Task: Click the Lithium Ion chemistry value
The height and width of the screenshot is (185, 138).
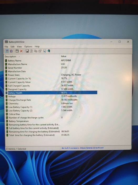Action: (67, 103)
